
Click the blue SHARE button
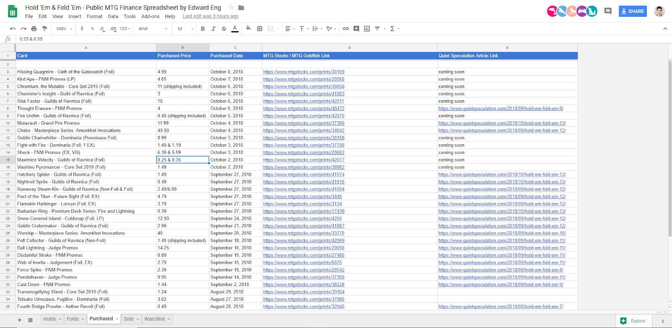pos(633,11)
